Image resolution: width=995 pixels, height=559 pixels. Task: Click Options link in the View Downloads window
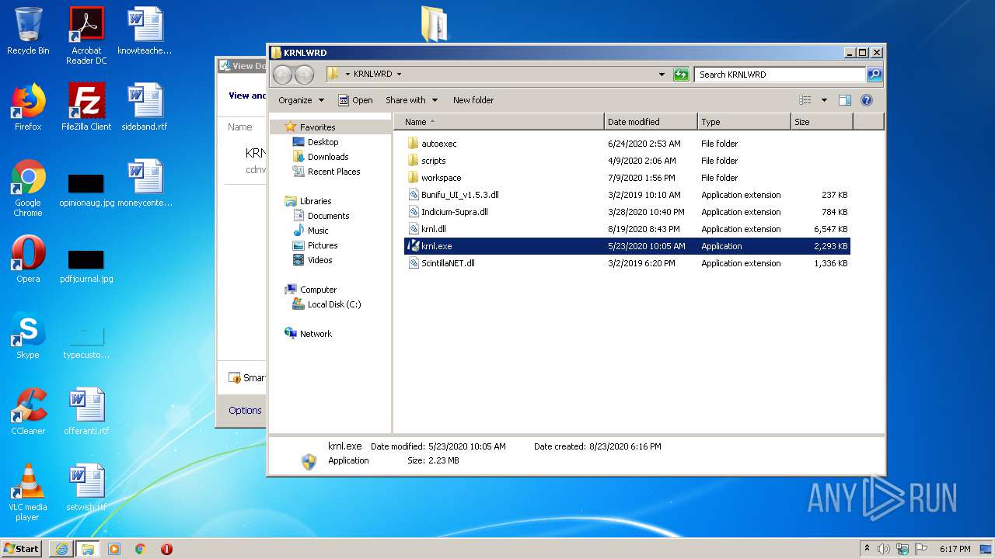245,411
